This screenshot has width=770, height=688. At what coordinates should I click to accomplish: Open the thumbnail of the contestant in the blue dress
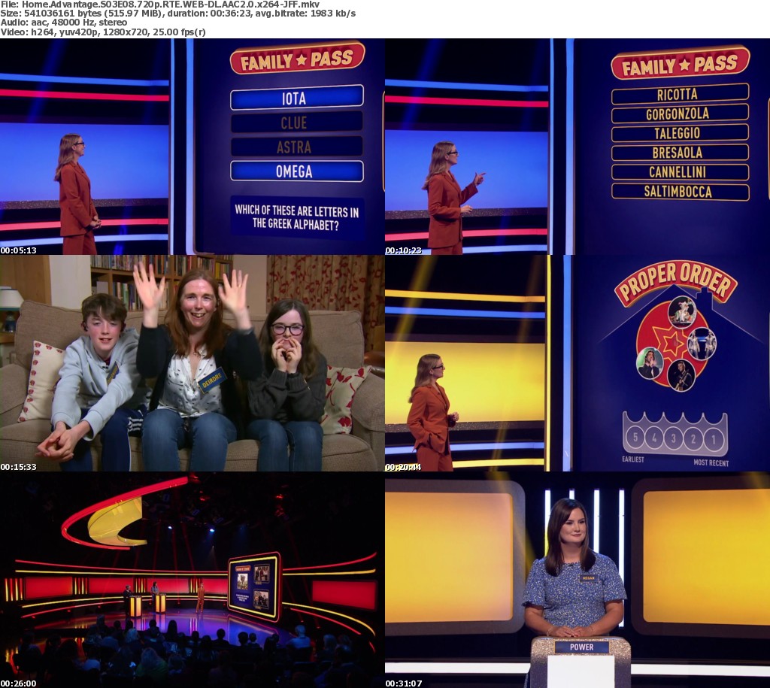click(577, 579)
